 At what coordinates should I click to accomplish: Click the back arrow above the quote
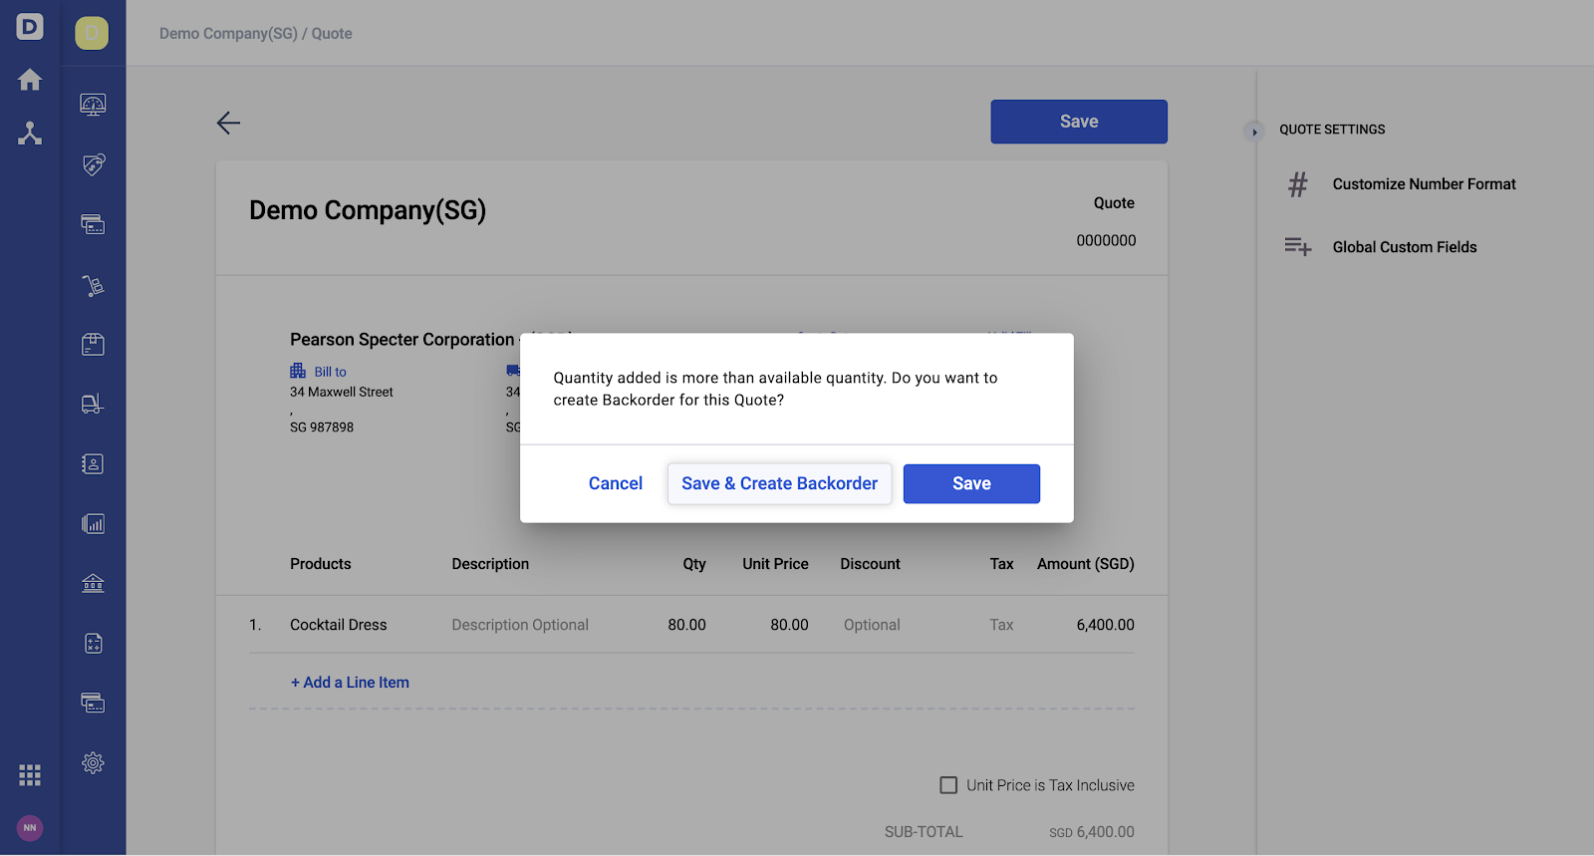228,123
